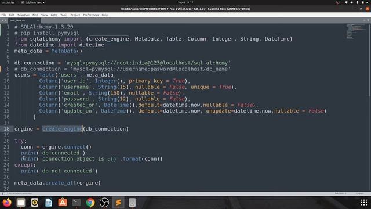371x209 pixels.
Task: Click 'create_all' on line 27
Action: click(x=60, y=183)
